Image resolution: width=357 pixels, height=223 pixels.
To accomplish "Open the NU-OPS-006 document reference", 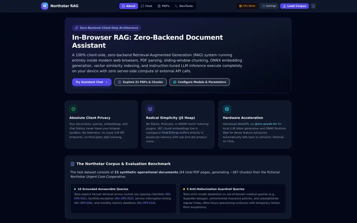I will pyautogui.click(x=83, y=203).
